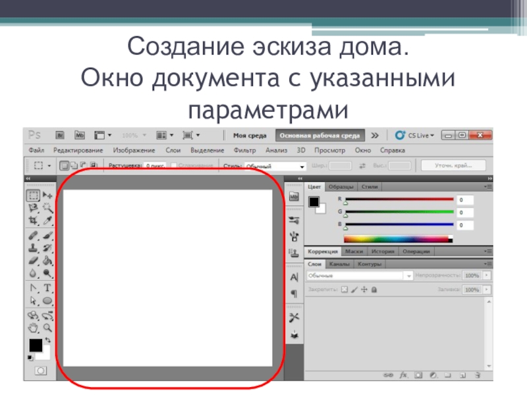The width and height of the screenshot is (527, 395).
Task: Select the 3D Rotate tool
Action: point(33,315)
